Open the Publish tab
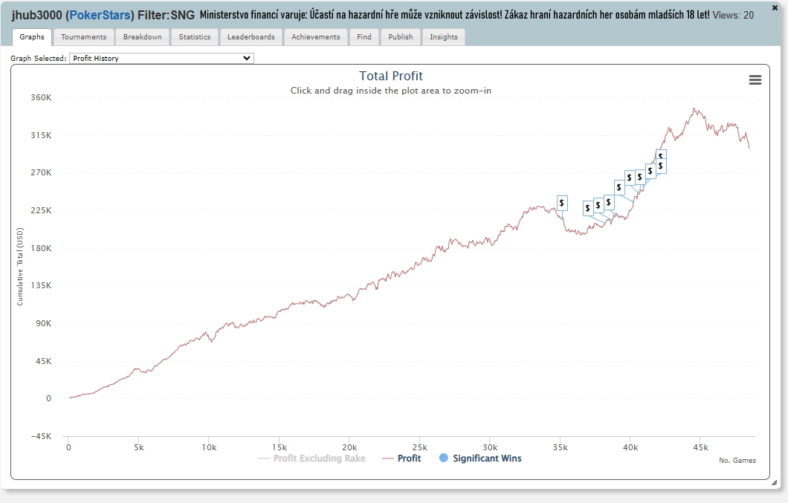This screenshot has height=503, width=788. 400,36
